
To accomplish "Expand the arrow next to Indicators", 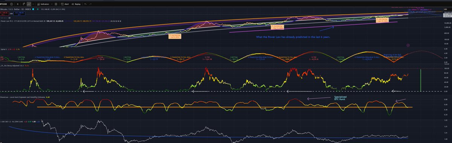I will click(x=52, y=4).
